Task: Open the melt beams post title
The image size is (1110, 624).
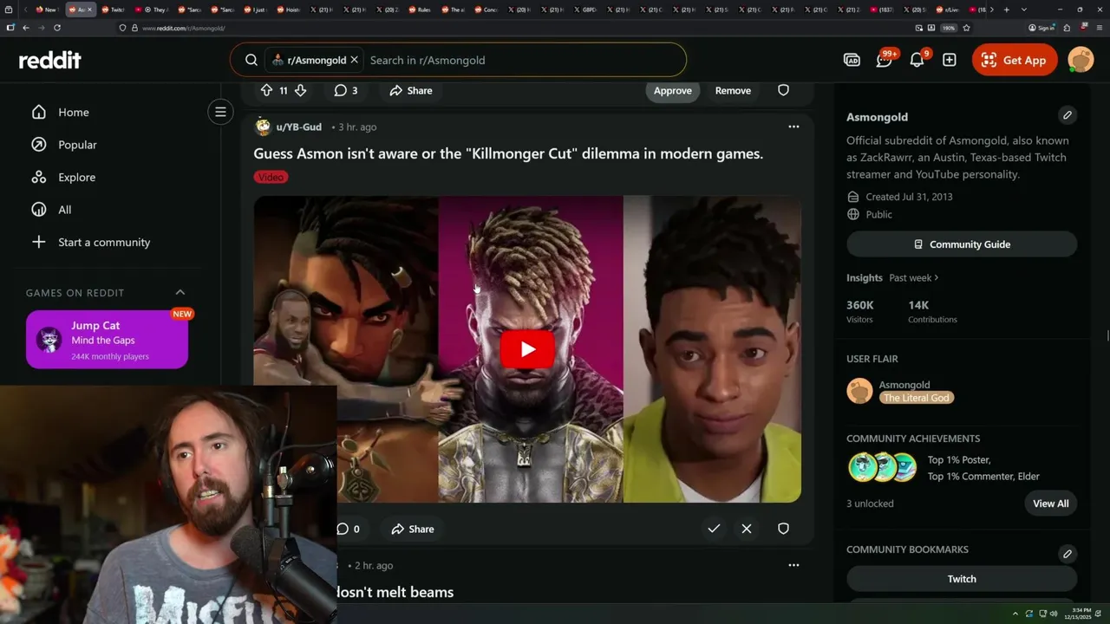Action: pos(395,592)
